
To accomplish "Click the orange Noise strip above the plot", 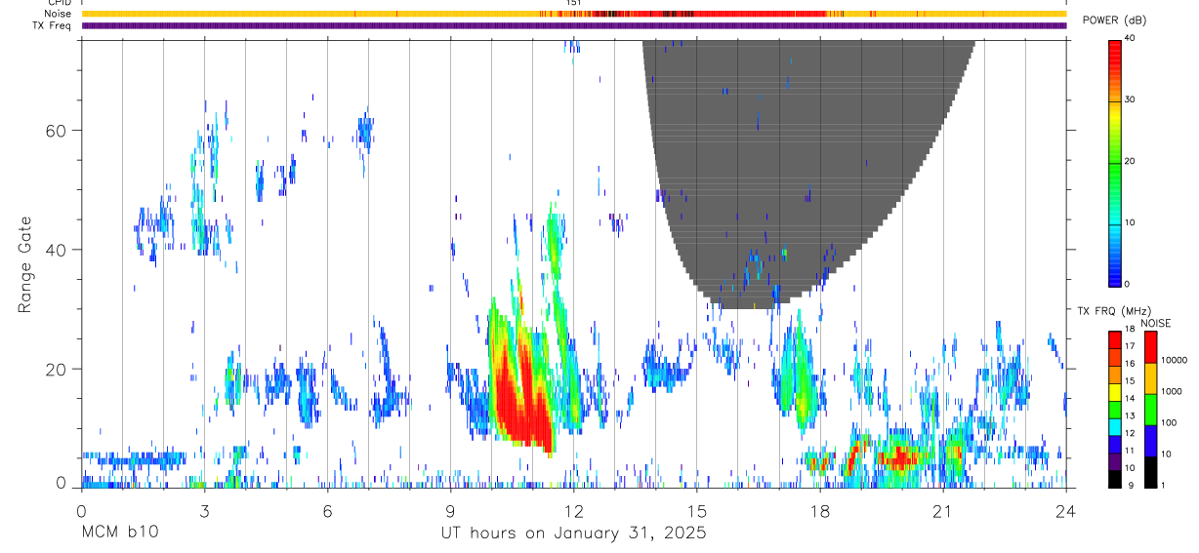I will click(574, 14).
